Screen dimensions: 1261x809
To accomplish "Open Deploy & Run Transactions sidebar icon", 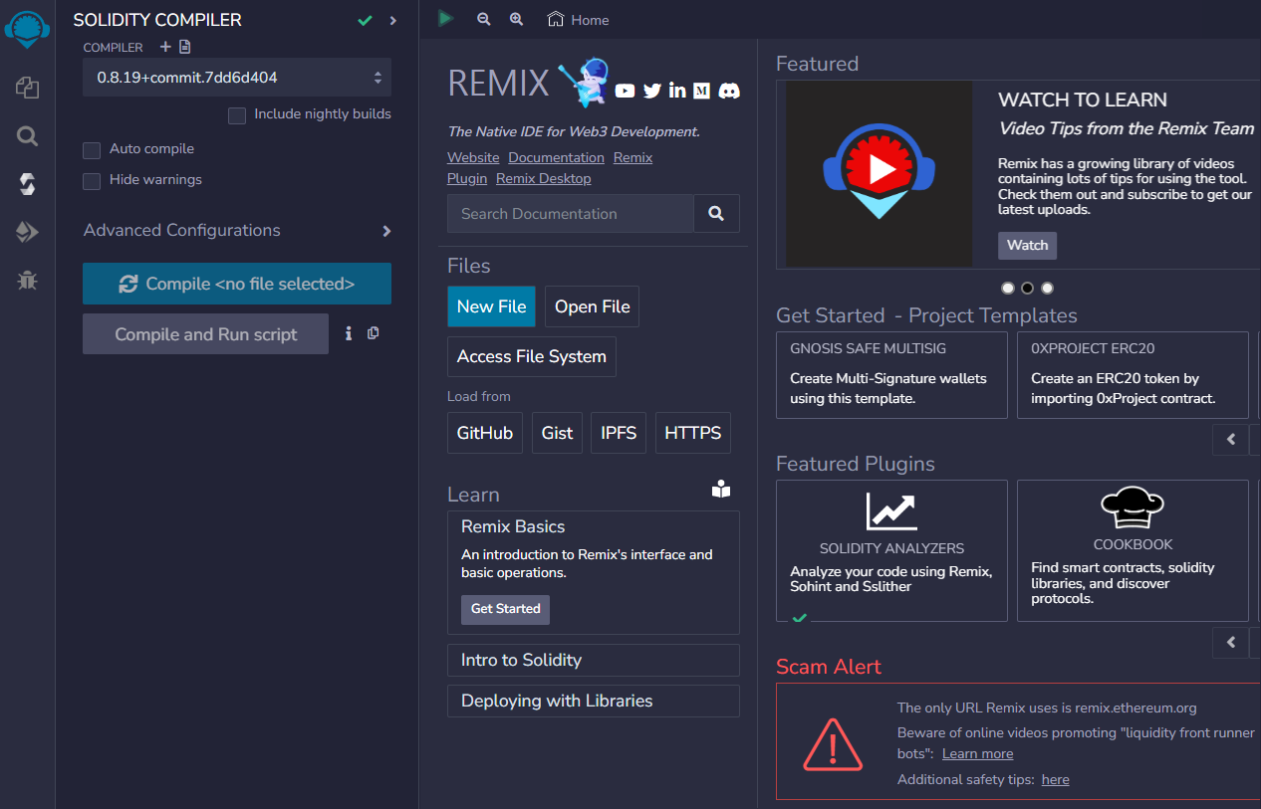I will (x=27, y=232).
